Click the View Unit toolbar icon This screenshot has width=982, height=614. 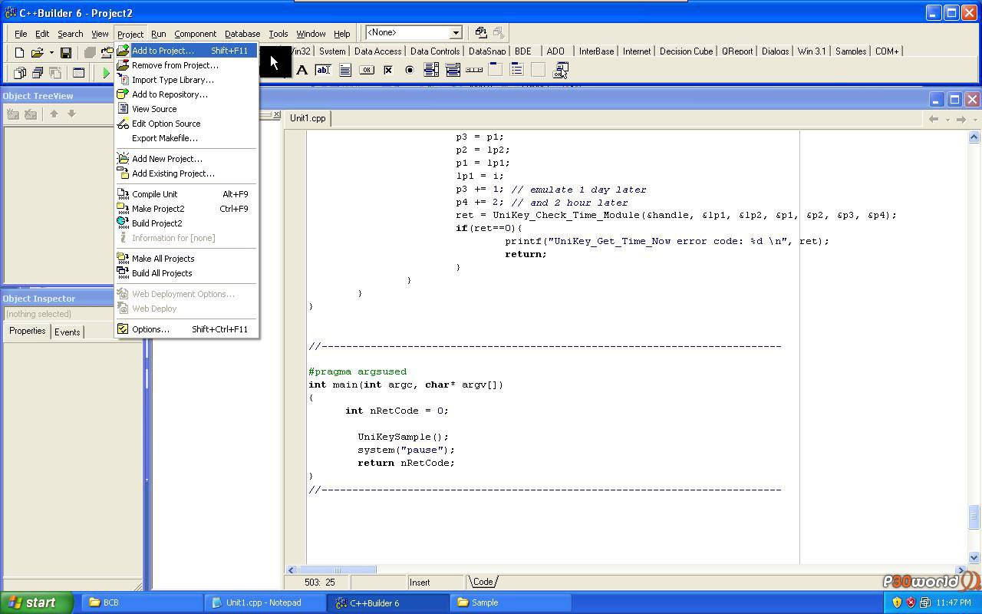pyautogui.click(x=20, y=73)
